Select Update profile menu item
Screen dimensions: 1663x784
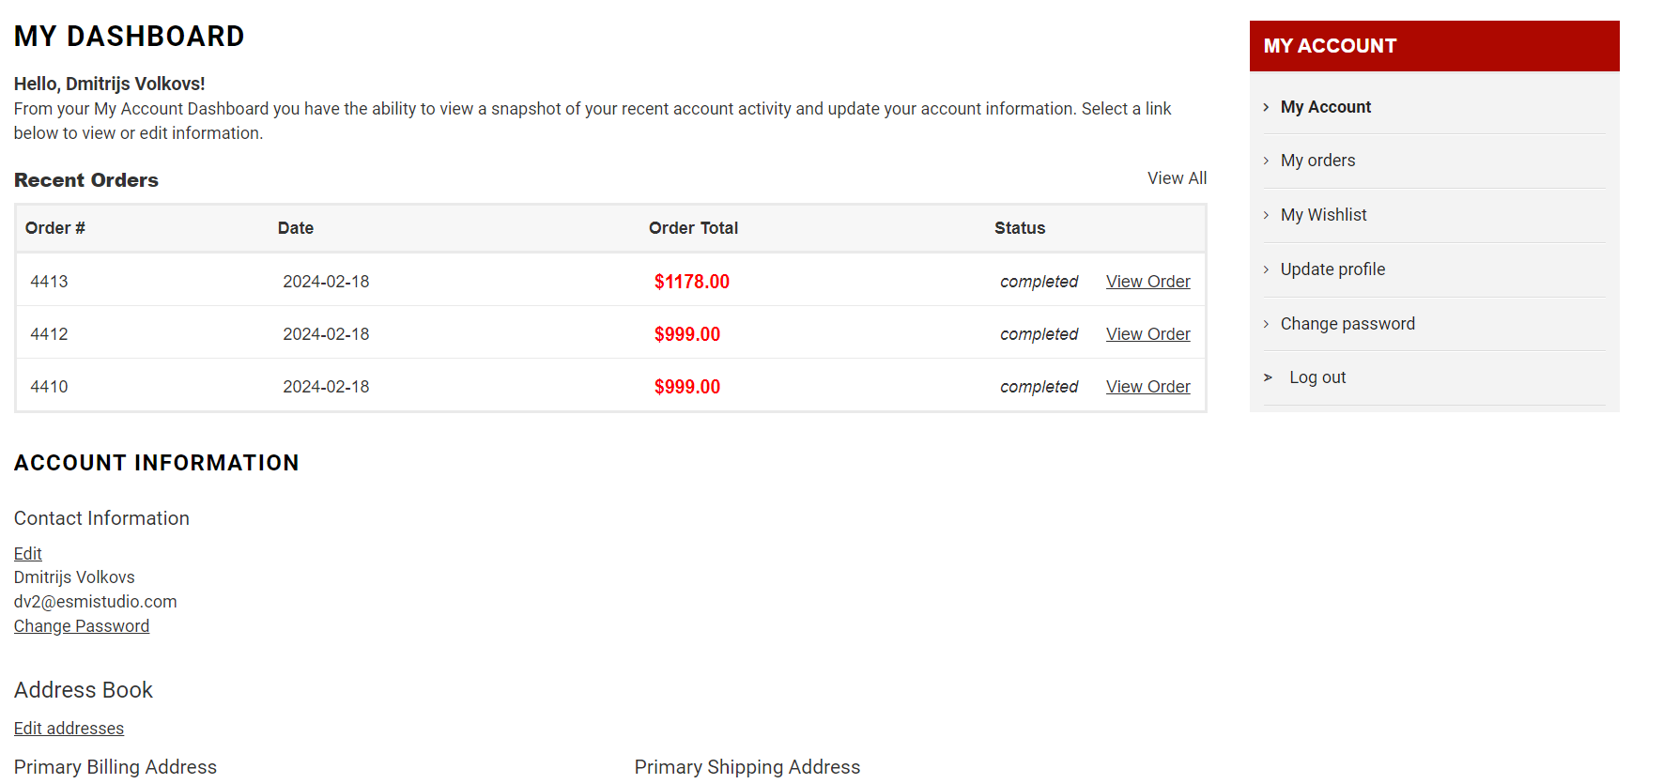1332,269
